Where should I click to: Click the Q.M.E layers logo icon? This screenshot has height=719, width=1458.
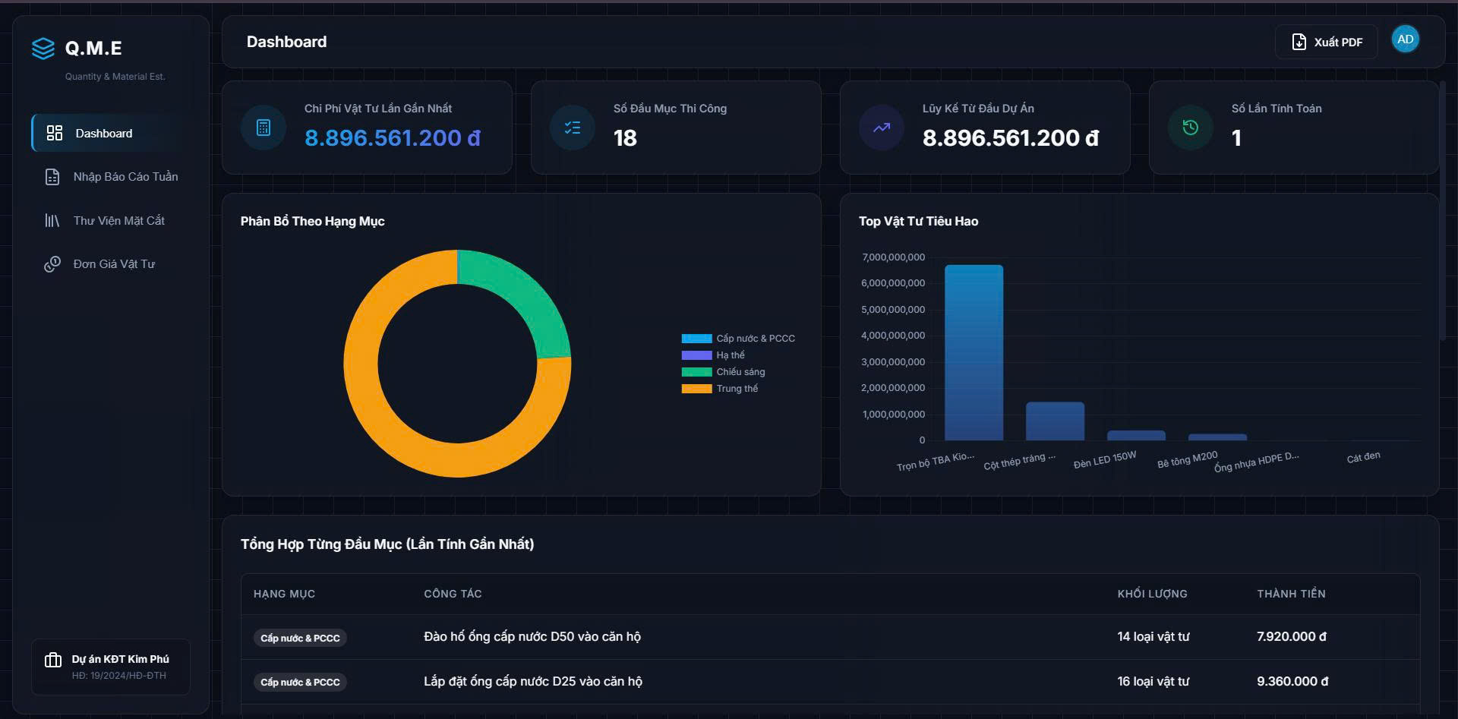coord(43,48)
